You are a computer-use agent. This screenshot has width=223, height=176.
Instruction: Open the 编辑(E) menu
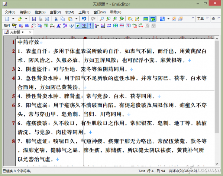point(25,12)
